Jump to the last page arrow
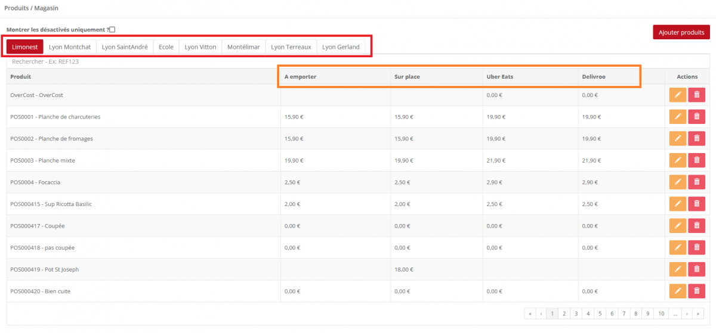Screen dimensions: 716x333 (698, 313)
